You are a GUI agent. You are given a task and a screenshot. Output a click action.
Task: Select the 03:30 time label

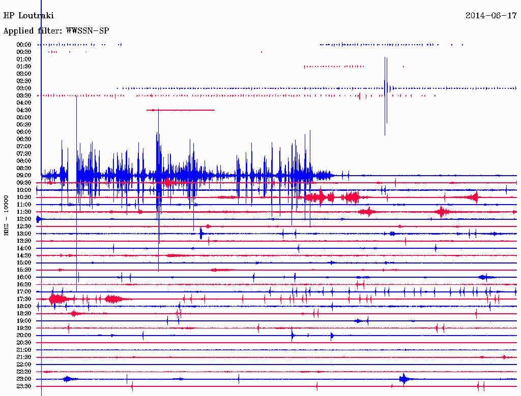[x=24, y=95]
